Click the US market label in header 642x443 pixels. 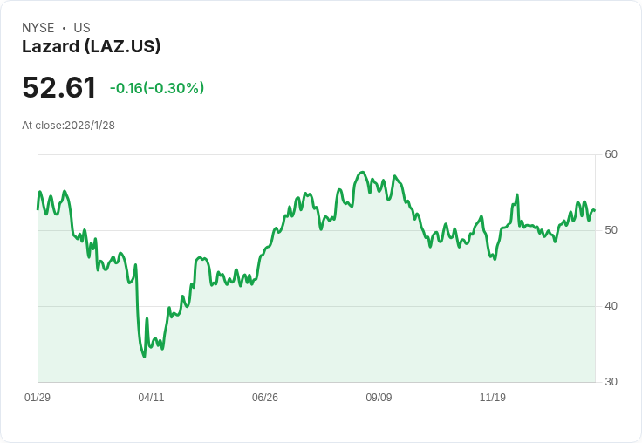pos(82,28)
